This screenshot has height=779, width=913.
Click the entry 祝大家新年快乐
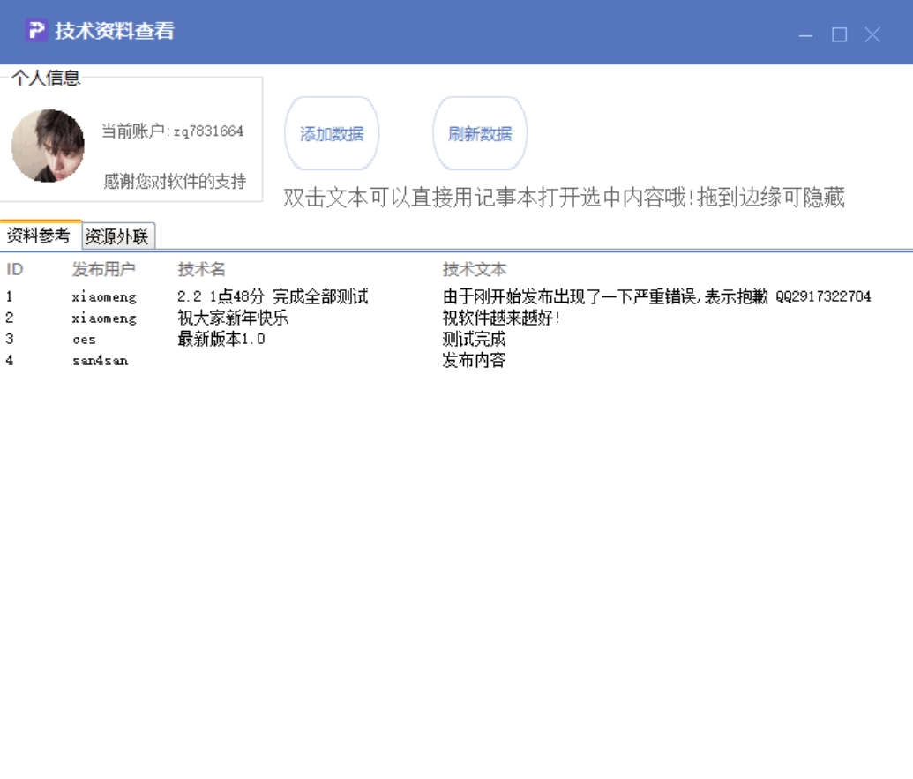pyautogui.click(x=233, y=318)
